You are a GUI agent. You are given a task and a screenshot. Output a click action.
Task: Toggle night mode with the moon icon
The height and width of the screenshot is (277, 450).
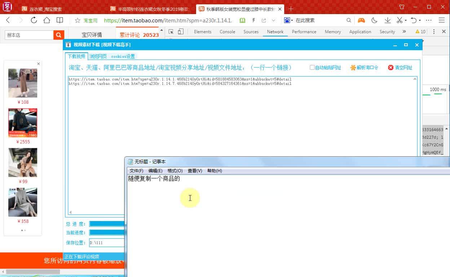(x=374, y=21)
